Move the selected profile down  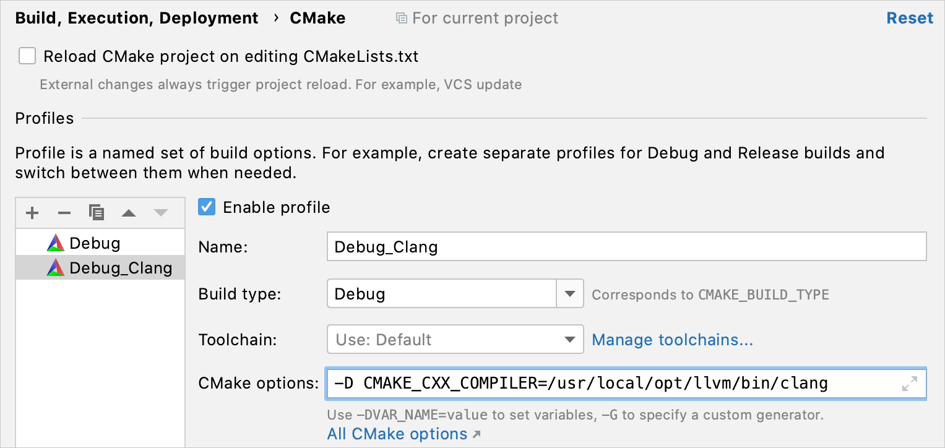[x=160, y=213]
